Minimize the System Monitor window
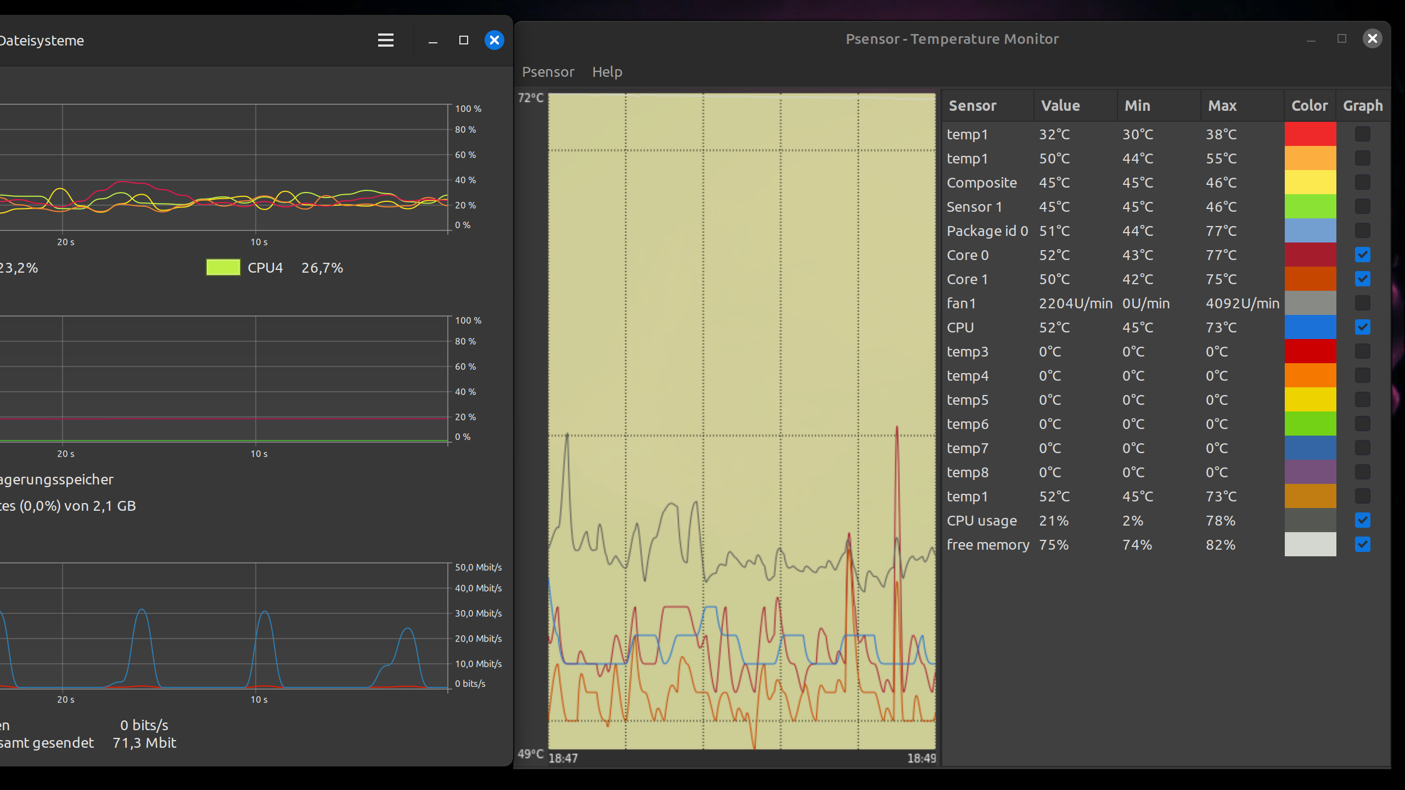The width and height of the screenshot is (1405, 790). point(433,40)
